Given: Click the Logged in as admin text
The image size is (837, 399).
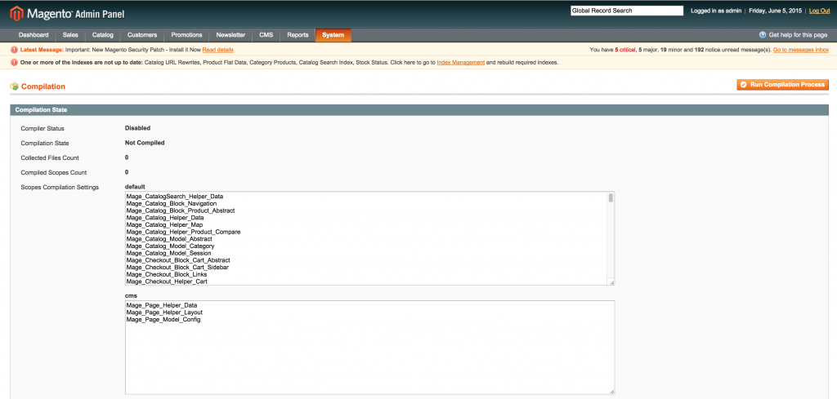Looking at the screenshot, I should (x=715, y=11).
